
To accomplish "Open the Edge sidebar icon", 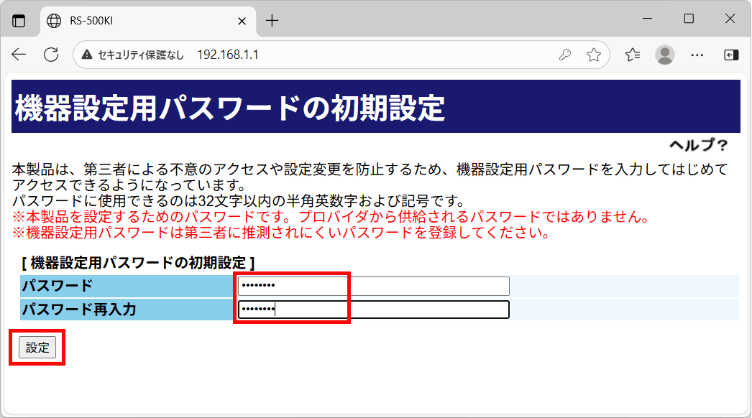I will pos(732,54).
